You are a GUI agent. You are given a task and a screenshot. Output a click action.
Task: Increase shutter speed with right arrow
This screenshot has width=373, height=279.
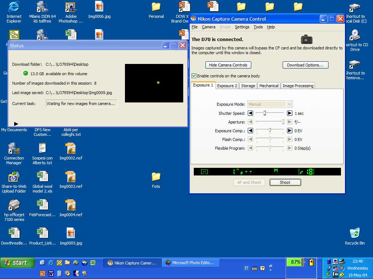pyautogui.click(x=290, y=113)
